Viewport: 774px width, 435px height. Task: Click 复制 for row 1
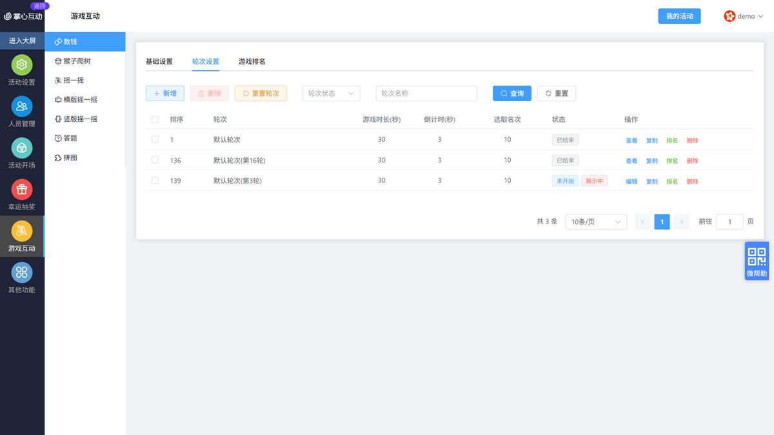(652, 140)
